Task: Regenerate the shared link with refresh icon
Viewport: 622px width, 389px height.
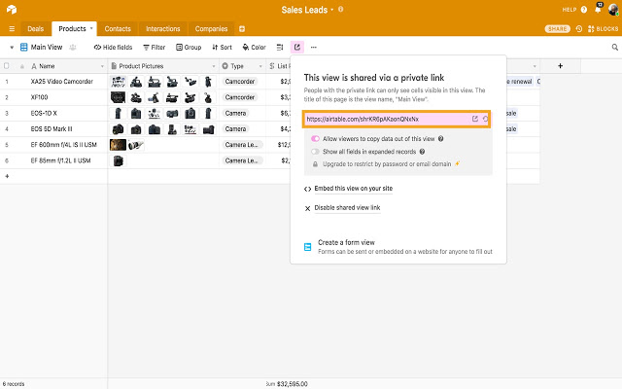Action: point(485,119)
